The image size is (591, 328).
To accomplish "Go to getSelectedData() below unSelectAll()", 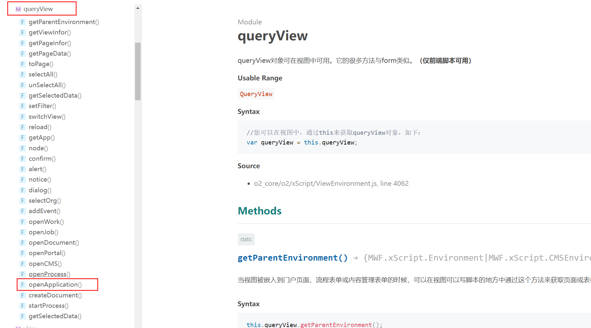I will tap(55, 96).
